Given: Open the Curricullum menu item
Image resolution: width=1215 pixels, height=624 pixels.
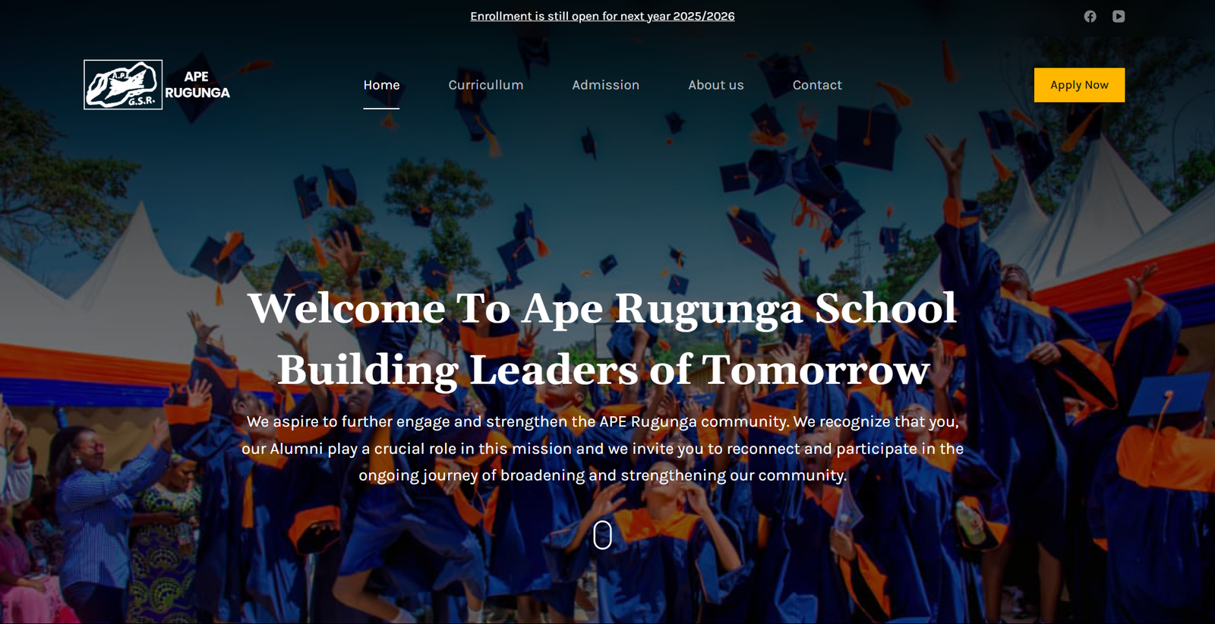Looking at the screenshot, I should click(486, 85).
